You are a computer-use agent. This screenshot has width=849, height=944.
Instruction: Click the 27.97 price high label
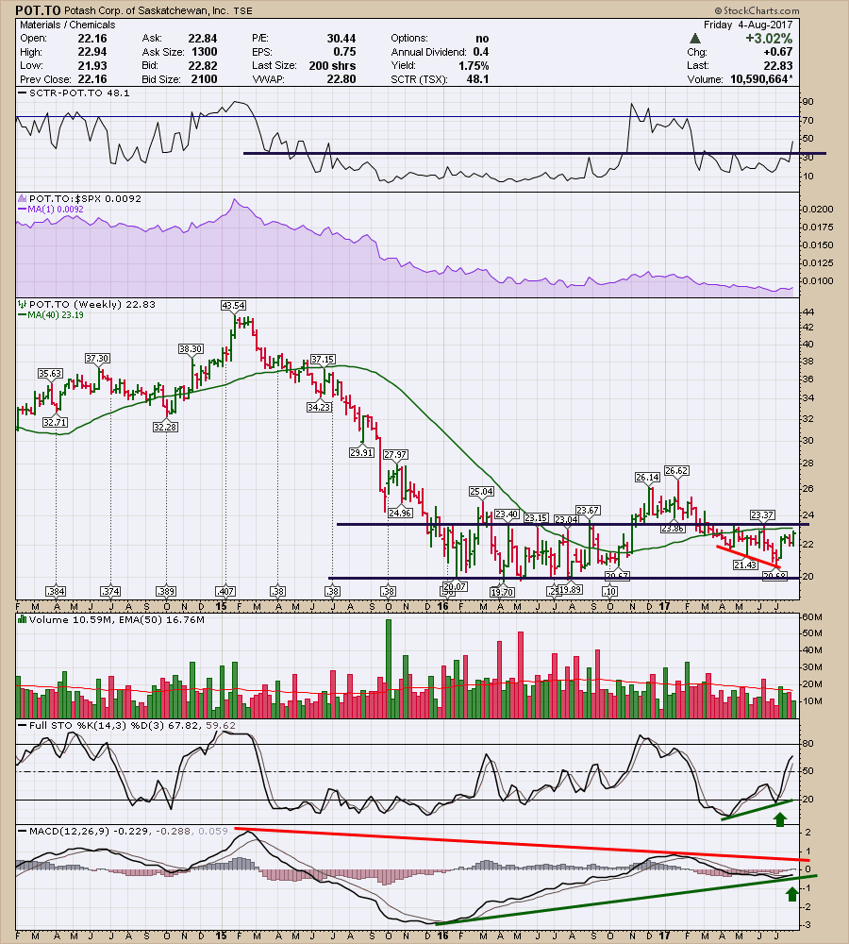[395, 455]
